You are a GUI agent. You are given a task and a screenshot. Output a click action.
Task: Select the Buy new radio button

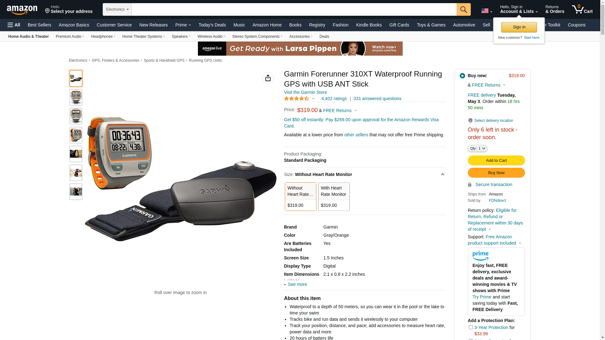pyautogui.click(x=462, y=76)
